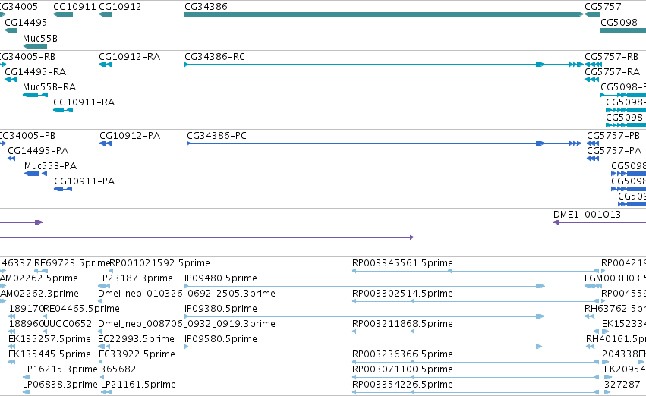Click protein CG10912-PA
Image resolution: width=646 pixels, height=396 pixels.
tap(130, 136)
